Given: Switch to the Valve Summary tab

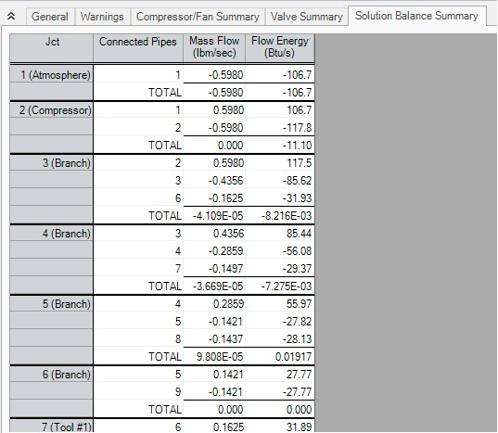Looking at the screenshot, I should pos(306,17).
